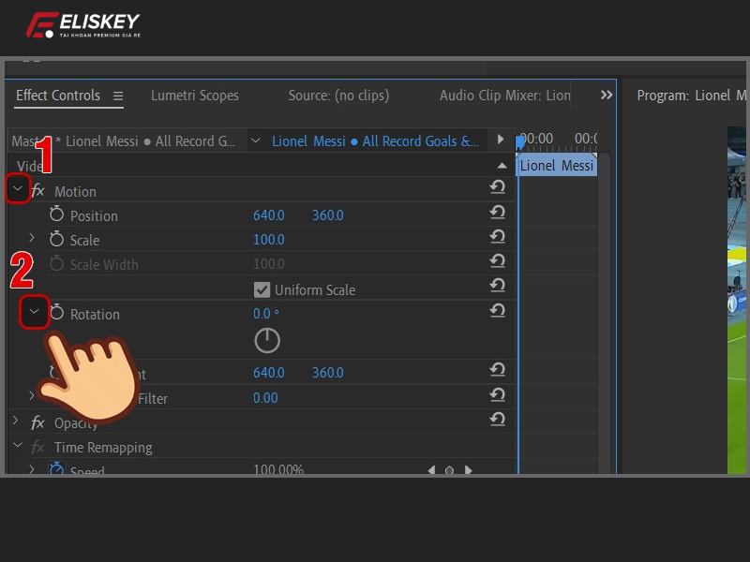The width and height of the screenshot is (750, 562).
Task: Expand the Scale property
Action: (x=34, y=240)
